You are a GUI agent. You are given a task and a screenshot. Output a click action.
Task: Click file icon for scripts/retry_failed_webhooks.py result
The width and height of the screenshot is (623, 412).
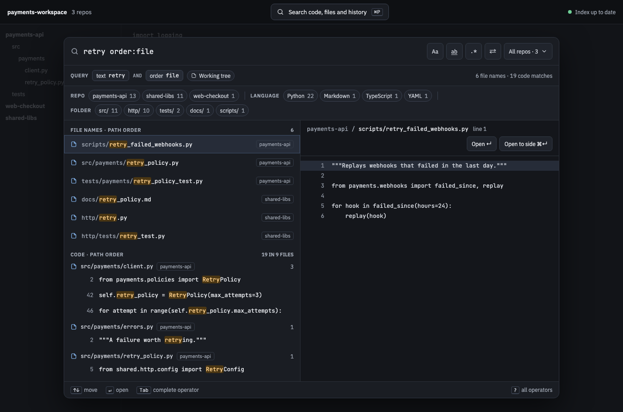(x=74, y=145)
